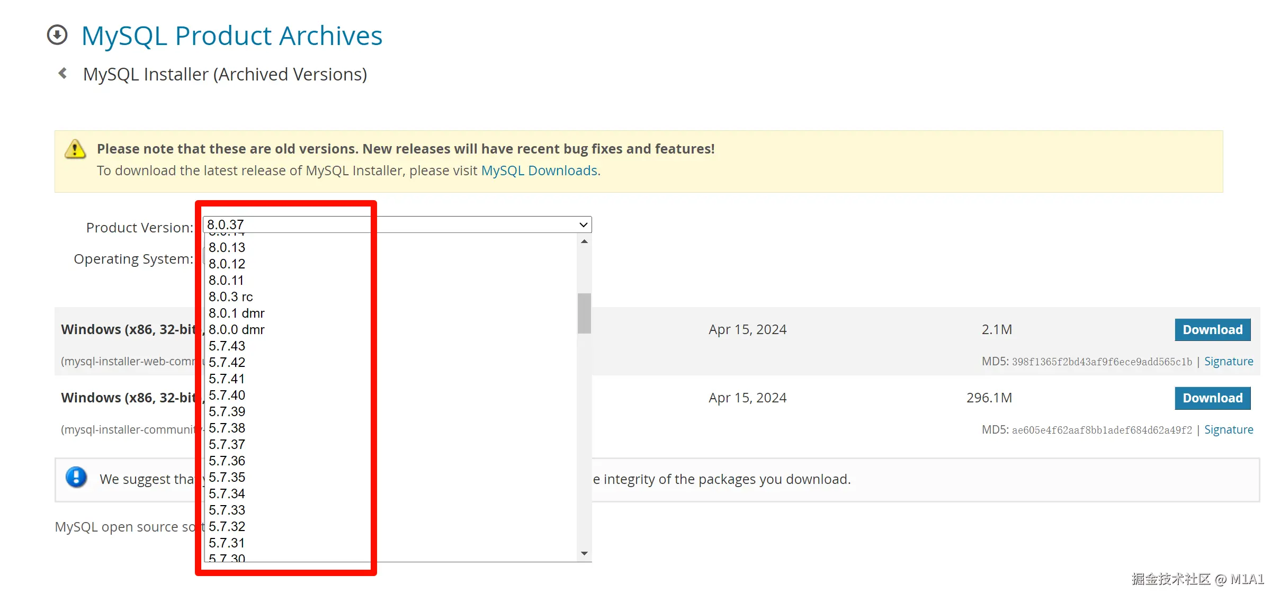Screen dimensions: 1280x602
Task: Pick version 5.7.43 from dropdown list
Action: point(227,346)
